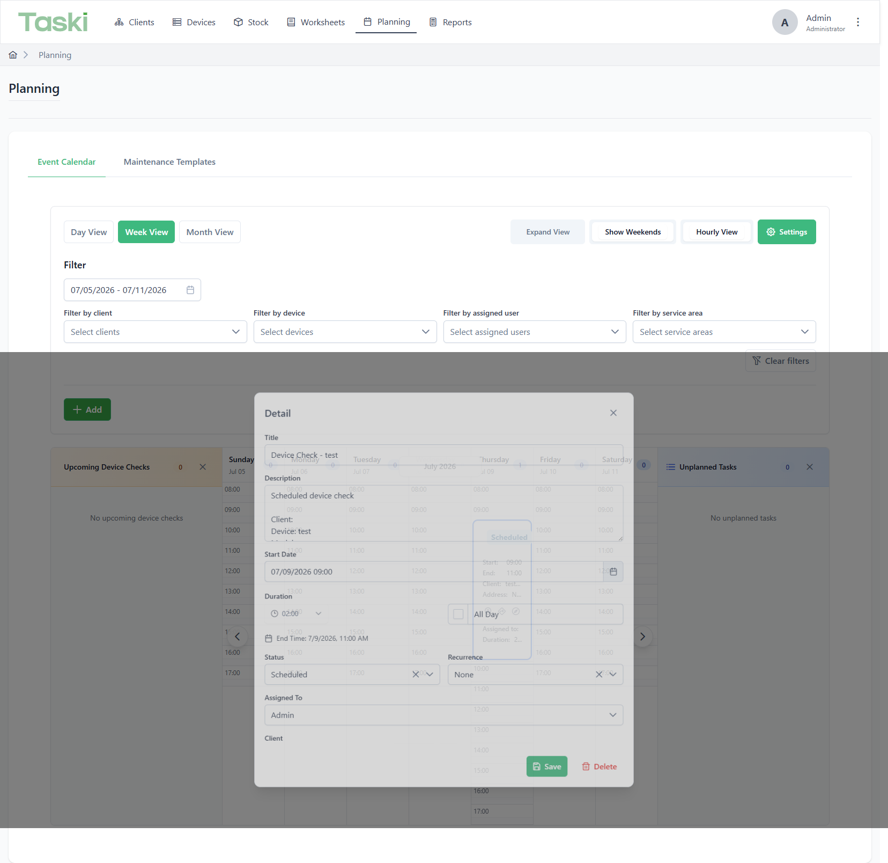Save the event details
The width and height of the screenshot is (888, 863).
click(547, 766)
